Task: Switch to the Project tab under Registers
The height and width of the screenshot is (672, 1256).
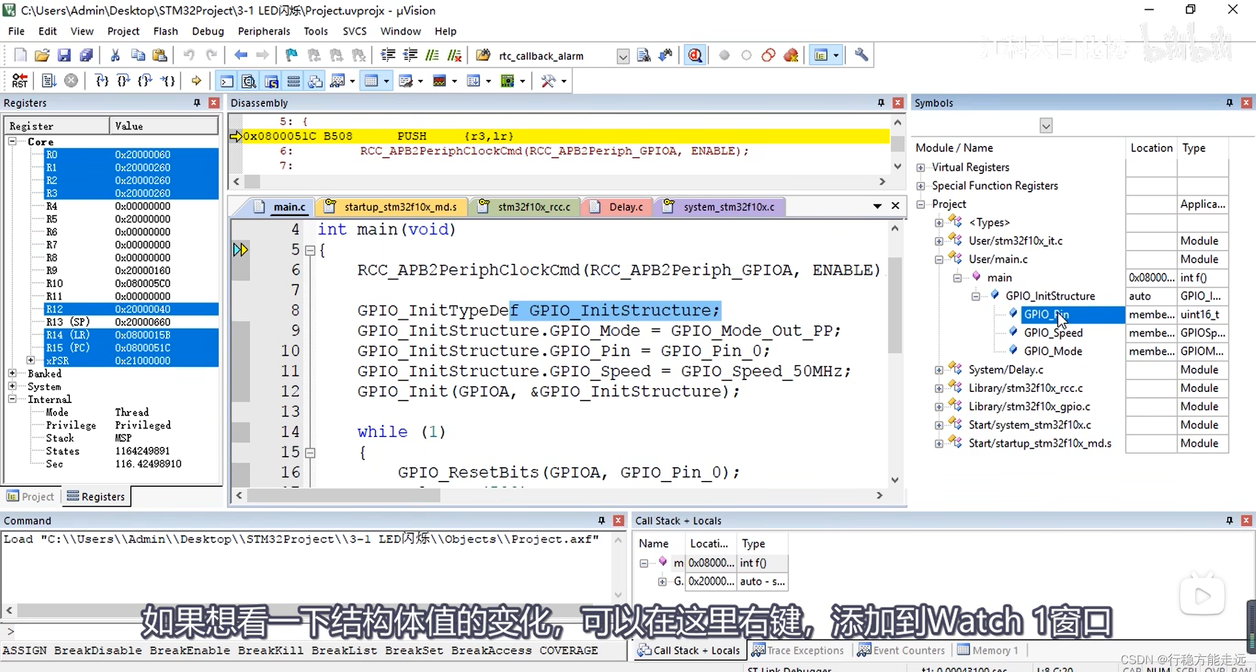Action: [31, 497]
